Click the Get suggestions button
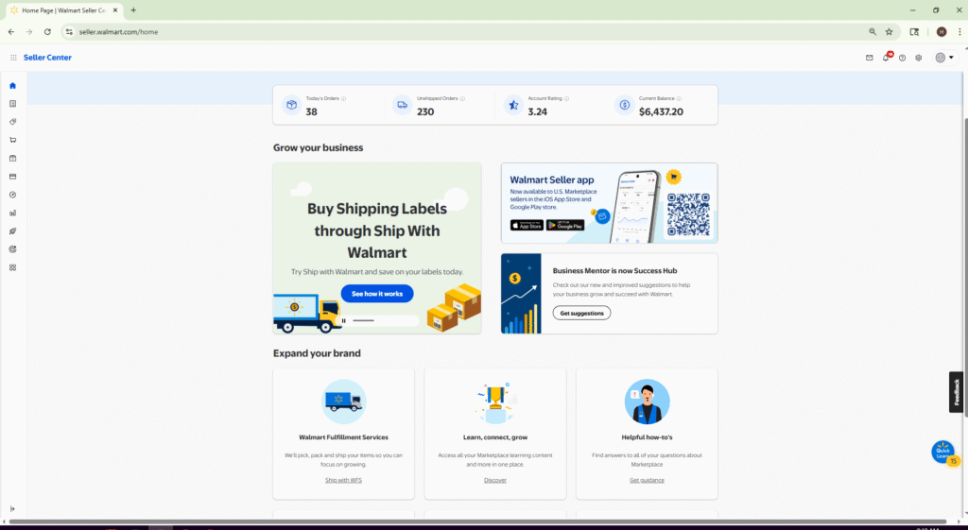The image size is (968, 530). (581, 313)
